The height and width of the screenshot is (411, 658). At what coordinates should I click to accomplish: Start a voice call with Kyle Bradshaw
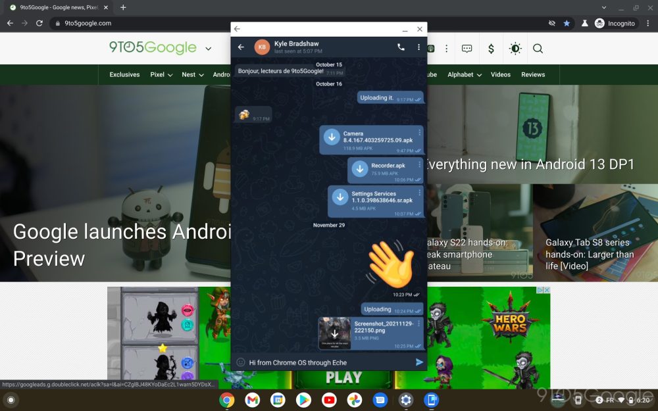click(x=401, y=47)
